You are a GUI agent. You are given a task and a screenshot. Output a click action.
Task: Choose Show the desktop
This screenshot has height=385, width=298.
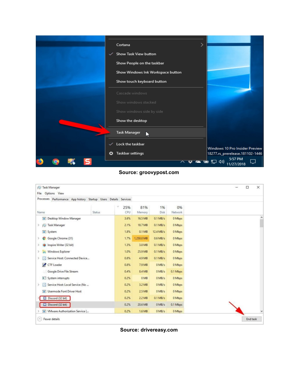(156, 121)
